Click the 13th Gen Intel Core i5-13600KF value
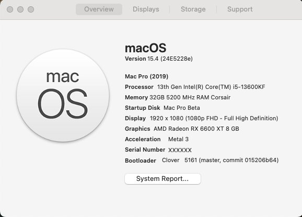The width and height of the screenshot is (302, 217). point(211,87)
